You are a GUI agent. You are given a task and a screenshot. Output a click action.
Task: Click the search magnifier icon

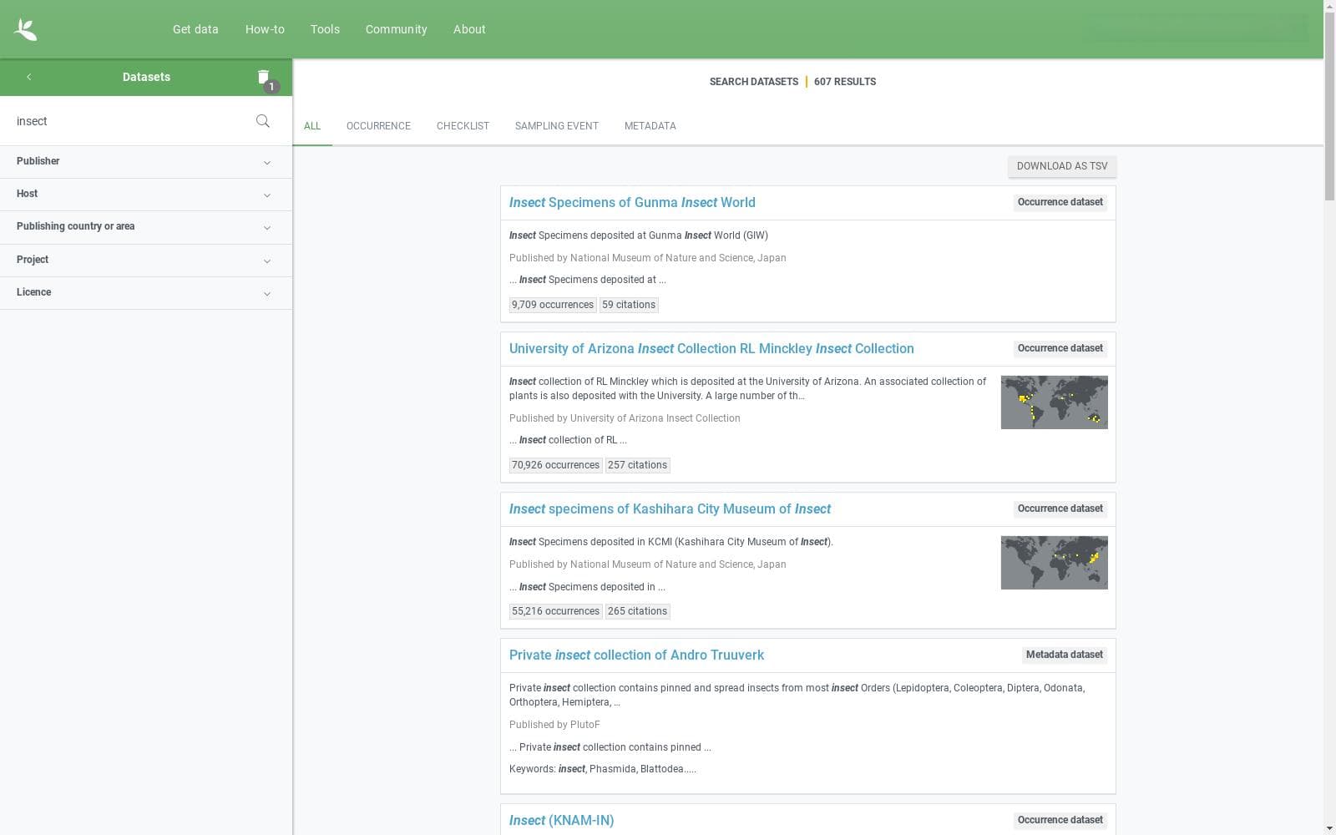pos(263,121)
